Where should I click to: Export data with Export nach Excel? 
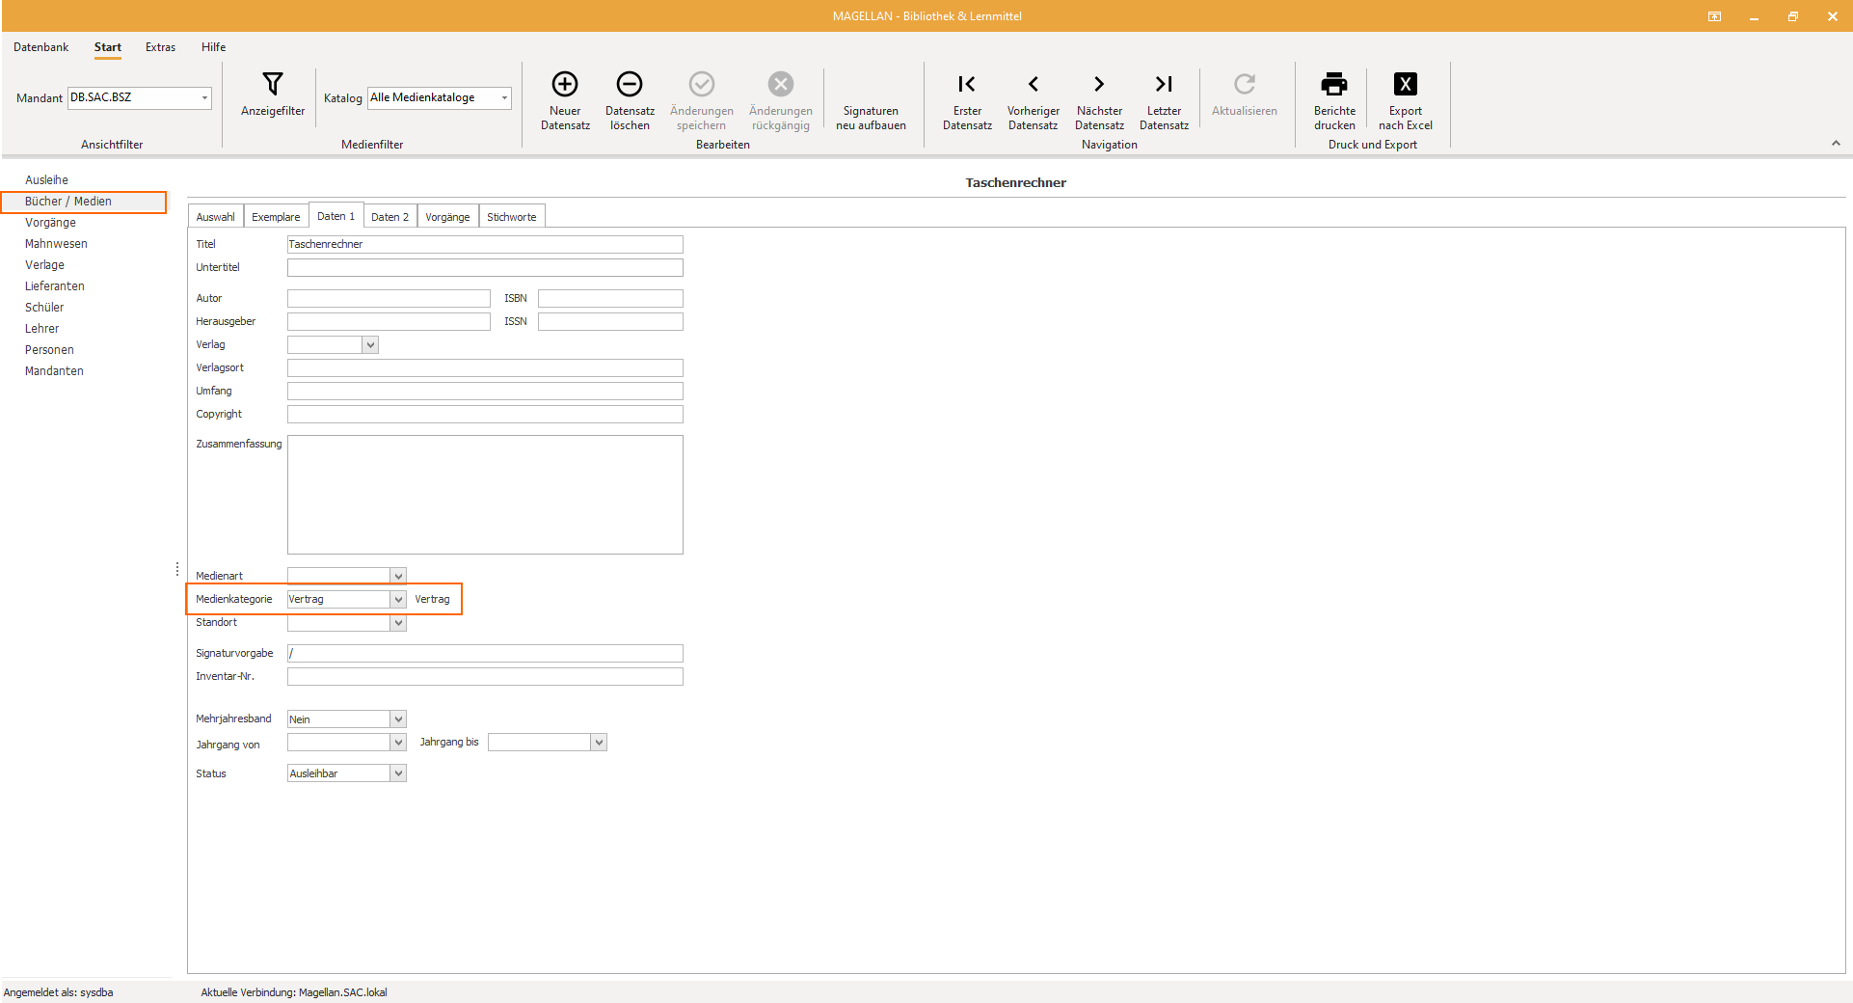coord(1405,99)
